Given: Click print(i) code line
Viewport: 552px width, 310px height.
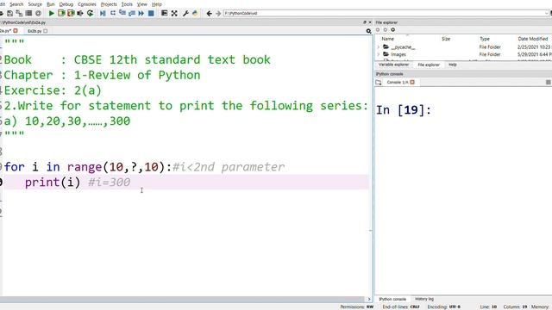Looking at the screenshot, I should [x=186, y=183].
